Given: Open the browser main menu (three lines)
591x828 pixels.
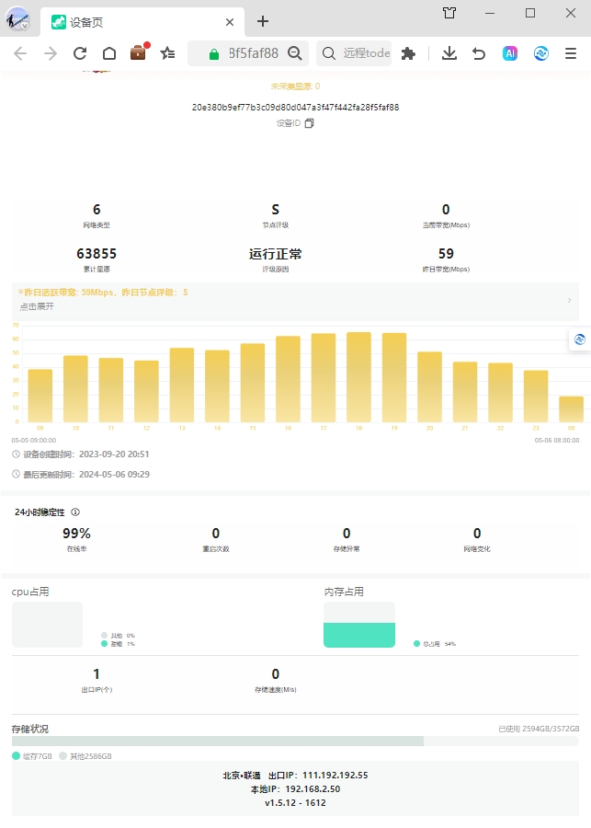Looking at the screenshot, I should click(571, 53).
